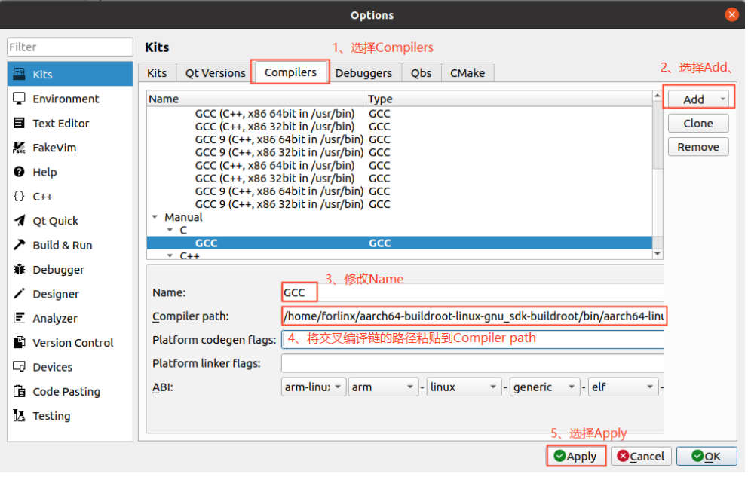Screen dimensions: 748x477
Task: Select the Analyzer icon
Action: (19, 318)
